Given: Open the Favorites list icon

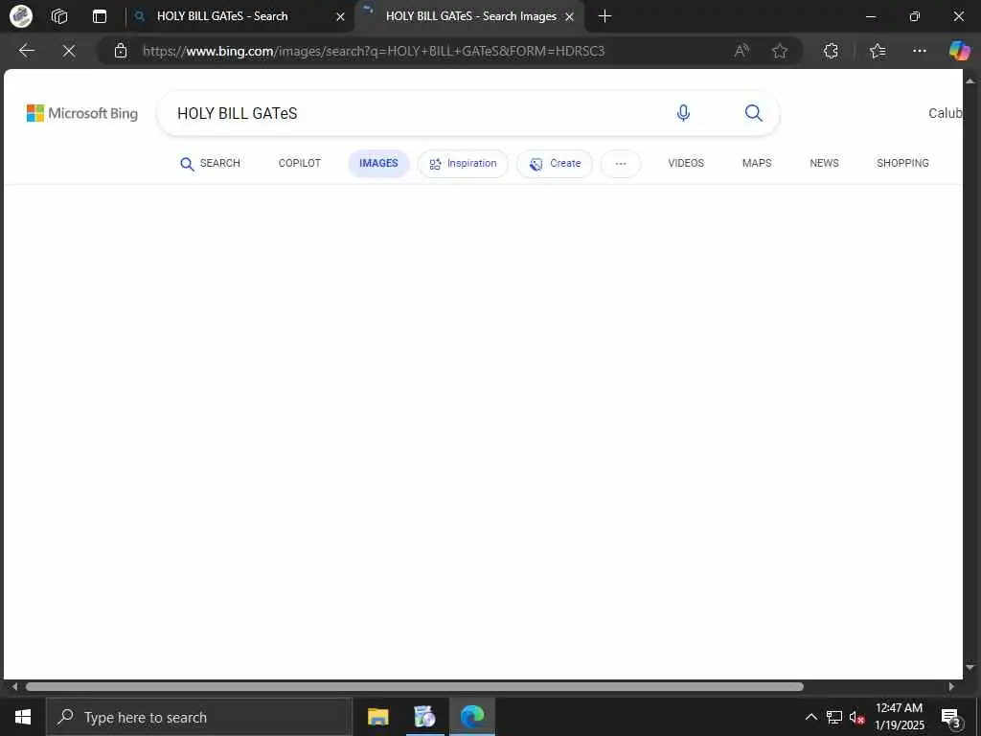Looking at the screenshot, I should click(x=878, y=51).
